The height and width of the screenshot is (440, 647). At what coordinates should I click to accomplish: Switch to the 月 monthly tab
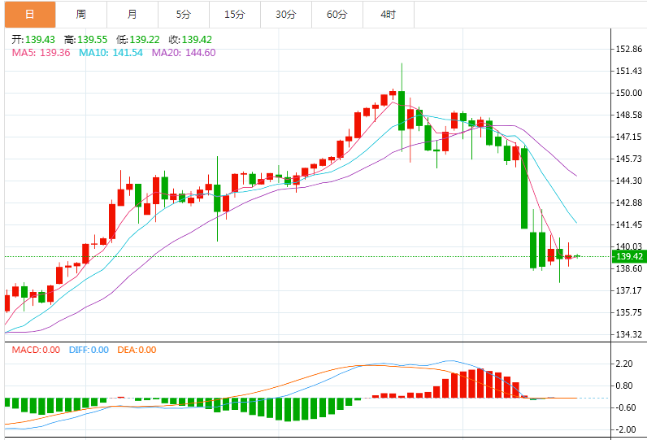point(132,15)
